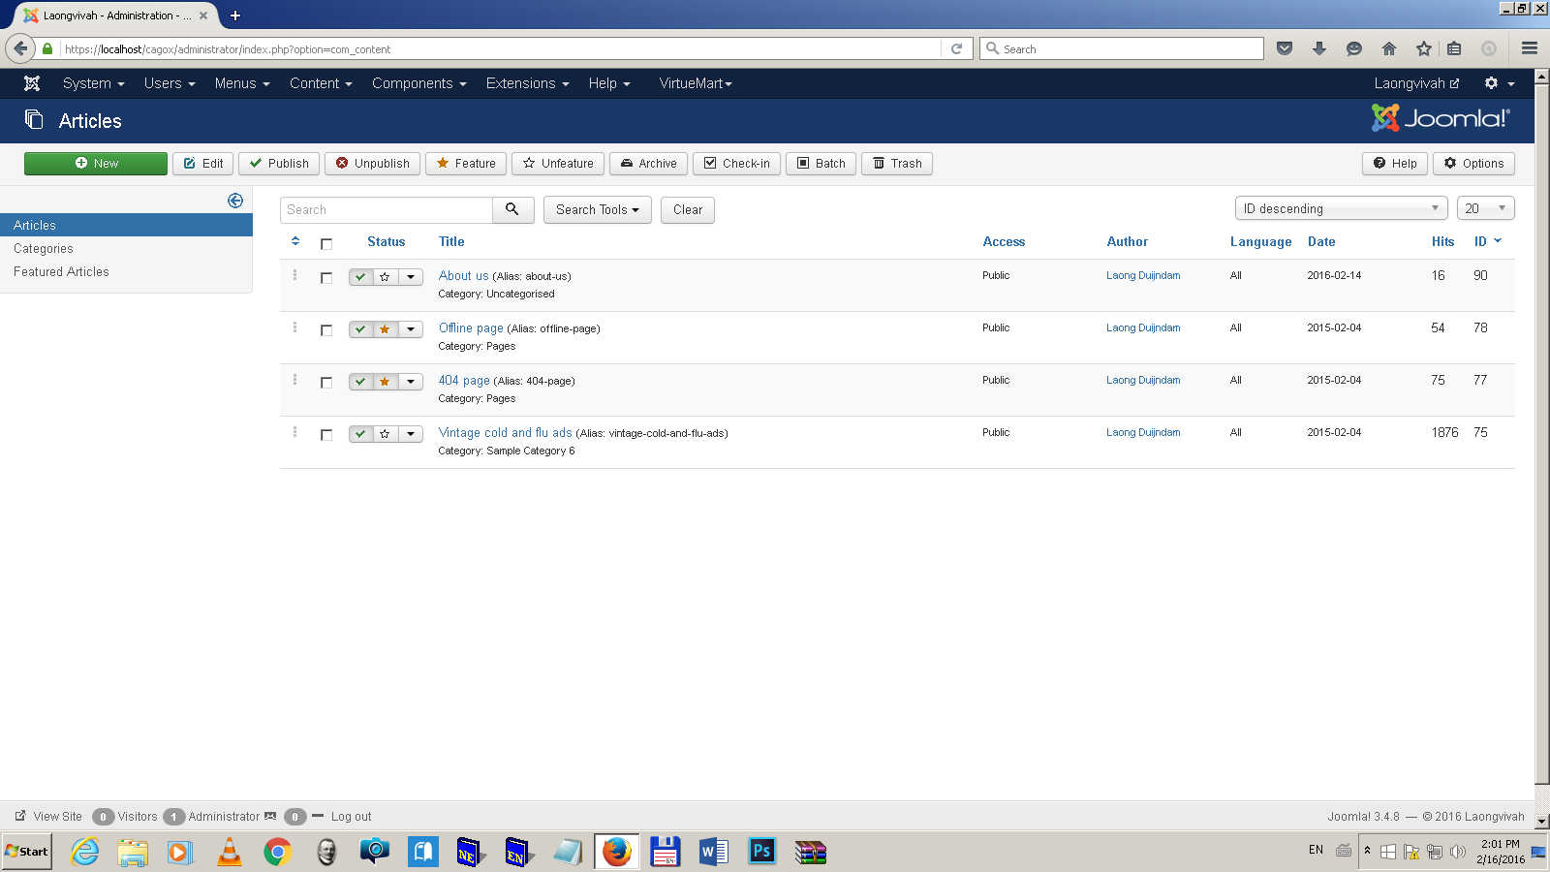Save page to Pocket icon

point(1285,48)
